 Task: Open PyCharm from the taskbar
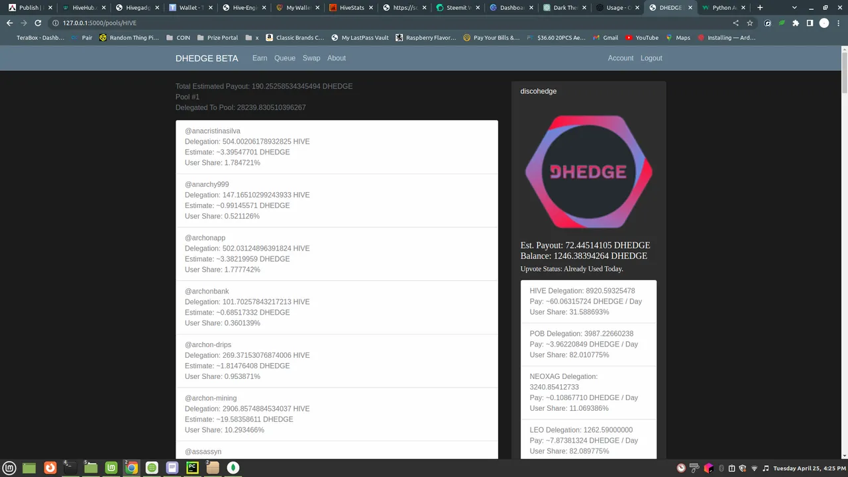point(192,468)
